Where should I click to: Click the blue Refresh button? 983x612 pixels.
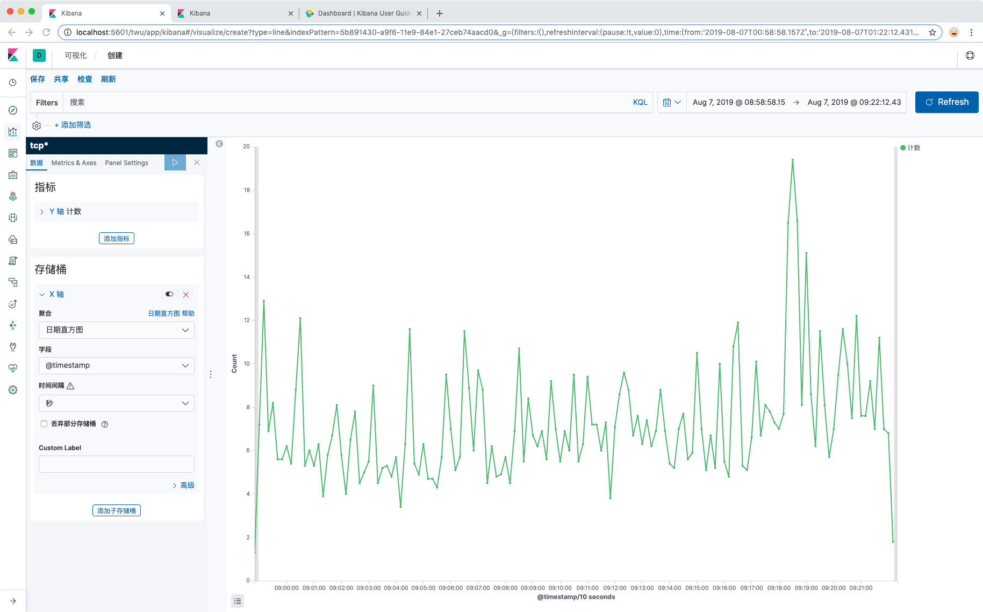947,102
